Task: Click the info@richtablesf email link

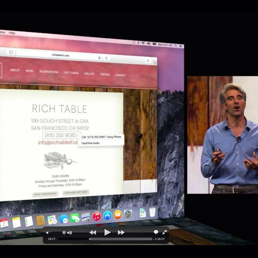Action: click(x=58, y=142)
